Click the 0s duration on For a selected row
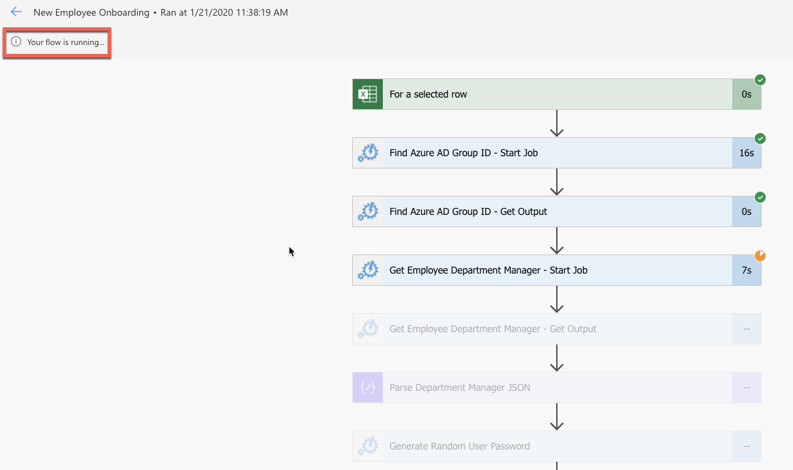The width and height of the screenshot is (793, 470). [x=747, y=94]
